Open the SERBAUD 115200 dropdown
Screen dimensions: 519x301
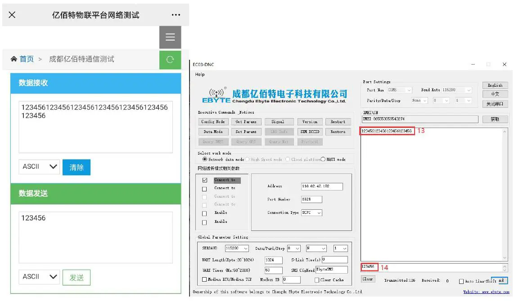click(x=237, y=248)
